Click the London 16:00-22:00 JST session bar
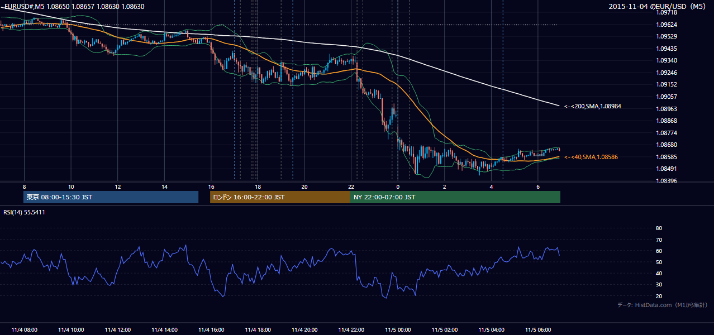Viewport: 714px width, 335px height. pyautogui.click(x=280, y=197)
